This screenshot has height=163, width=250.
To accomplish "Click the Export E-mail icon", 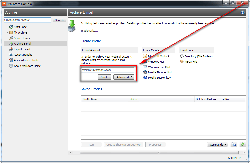I will (11, 49).
